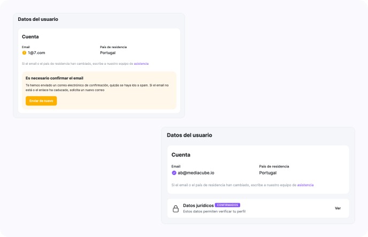The height and width of the screenshot is (237, 368).
Task: Click the purple verified checkmark icon
Action: tap(174, 173)
